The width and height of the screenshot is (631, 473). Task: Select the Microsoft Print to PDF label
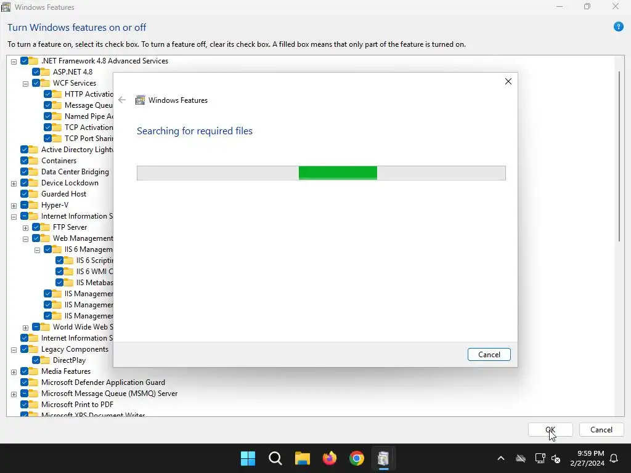[77, 404]
